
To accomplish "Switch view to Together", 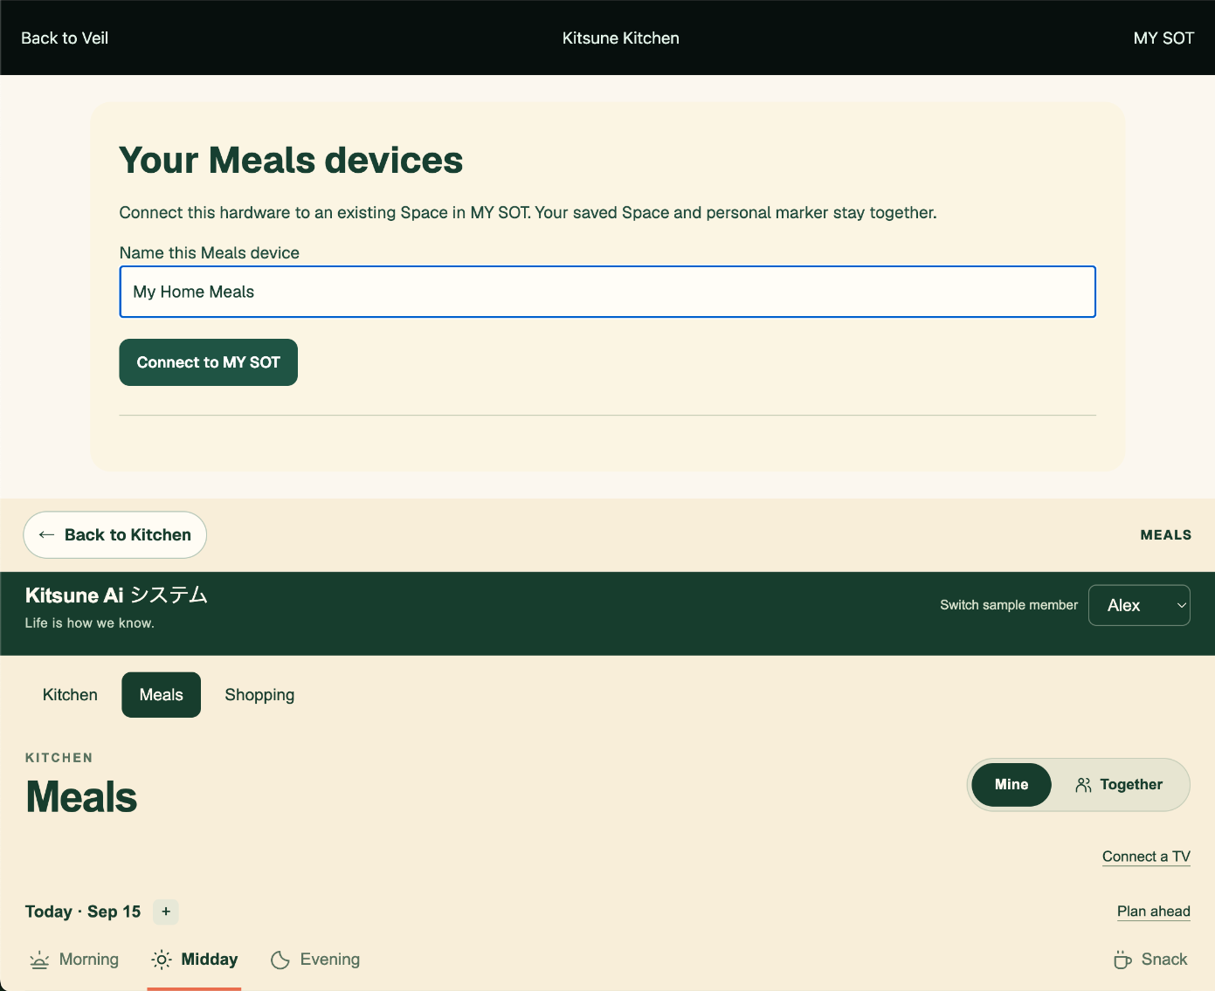I will (x=1119, y=784).
